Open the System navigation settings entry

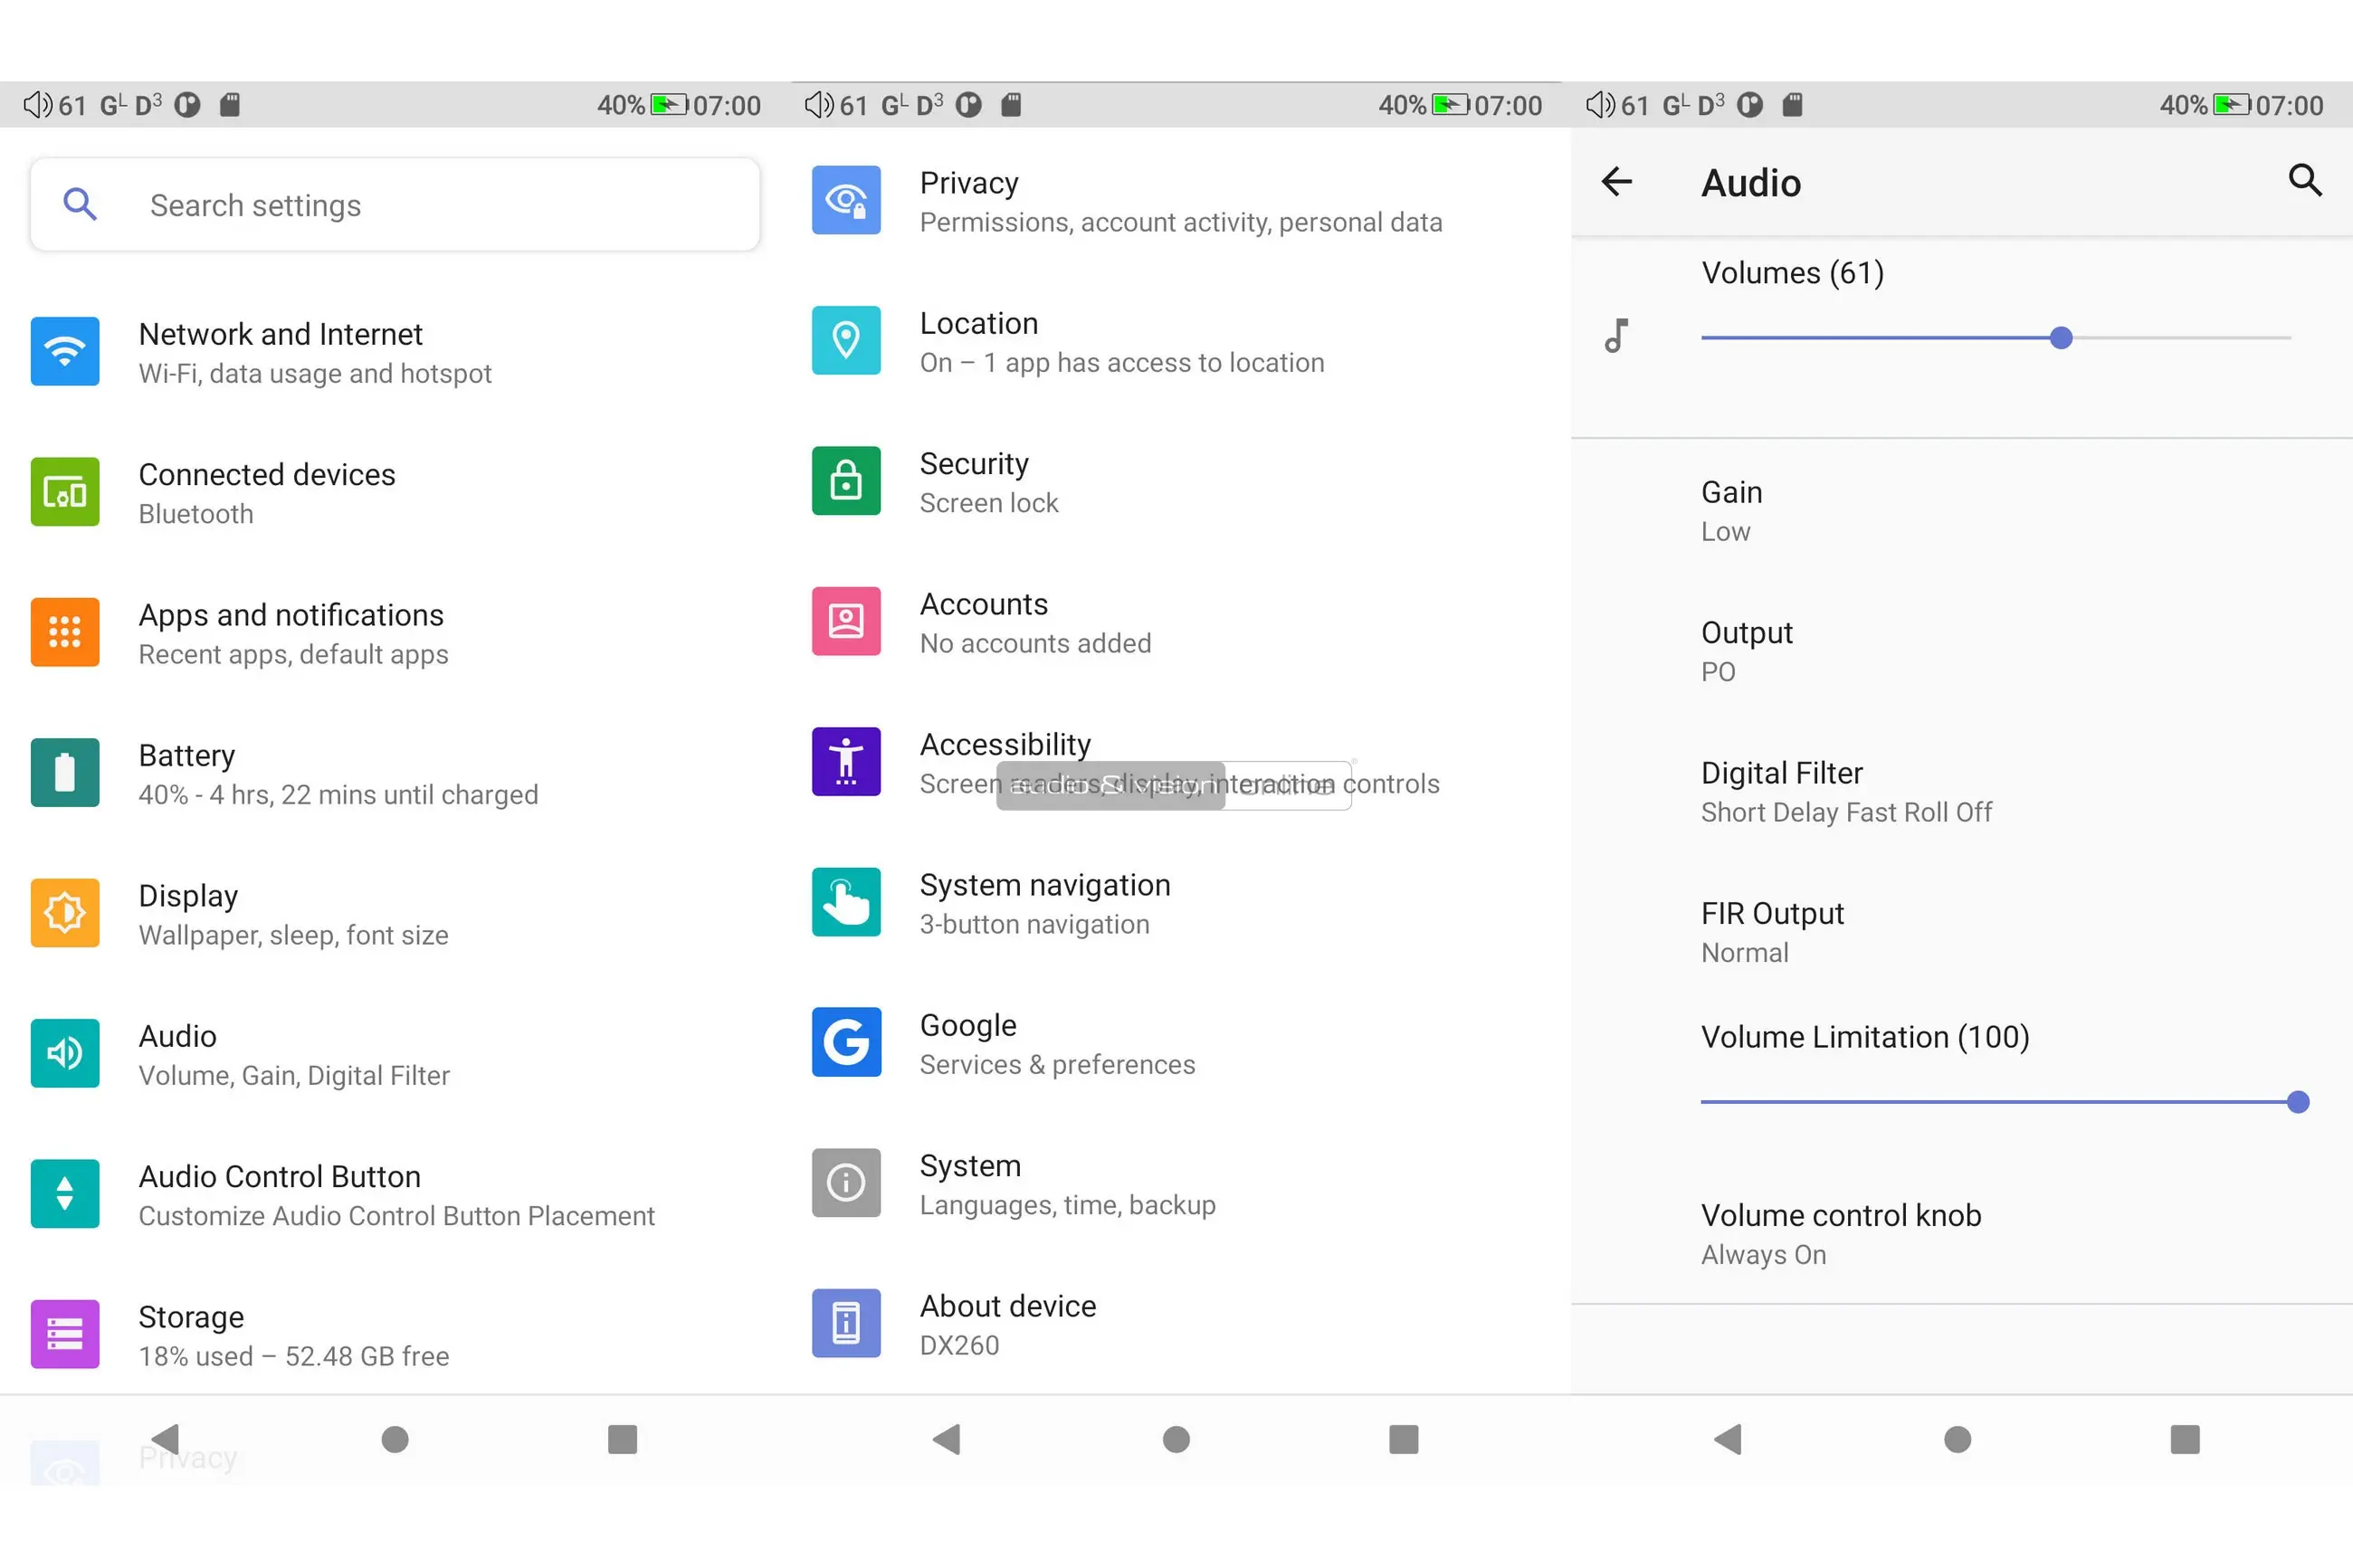coord(1044,903)
